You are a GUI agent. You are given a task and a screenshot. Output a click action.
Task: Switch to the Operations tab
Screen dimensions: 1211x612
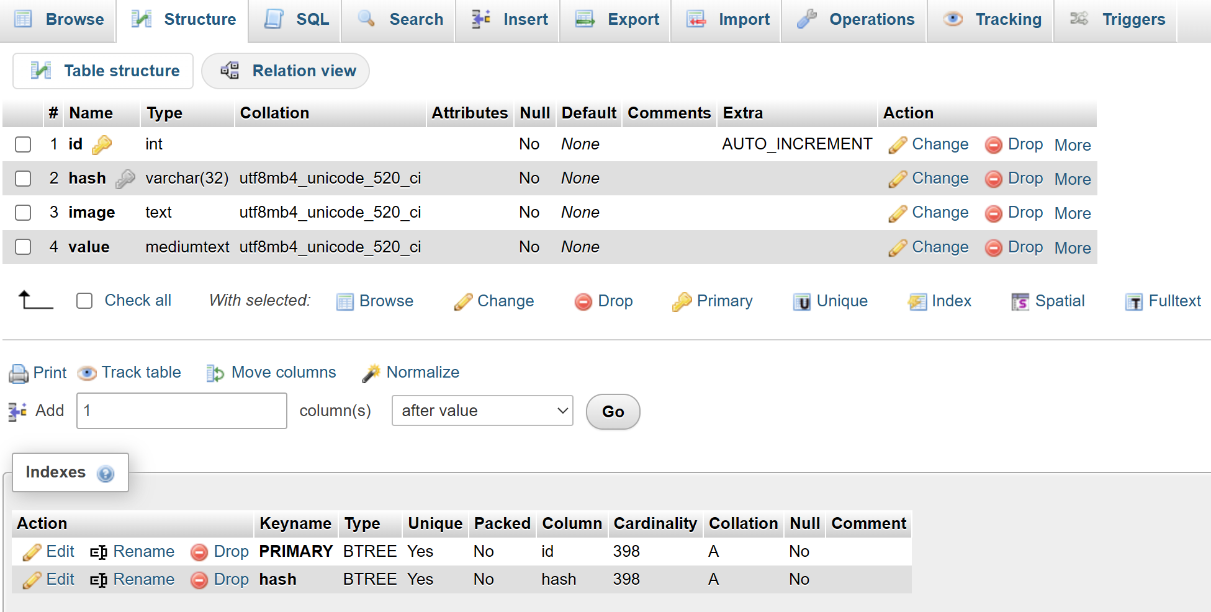coord(855,20)
